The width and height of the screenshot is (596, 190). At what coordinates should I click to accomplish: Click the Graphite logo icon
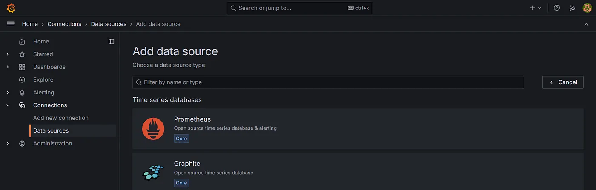point(153,173)
